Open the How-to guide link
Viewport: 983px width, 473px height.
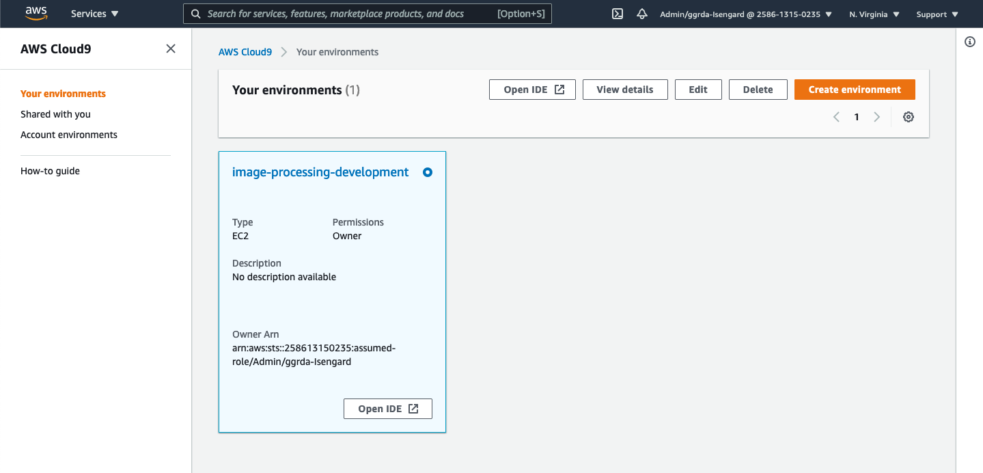50,171
